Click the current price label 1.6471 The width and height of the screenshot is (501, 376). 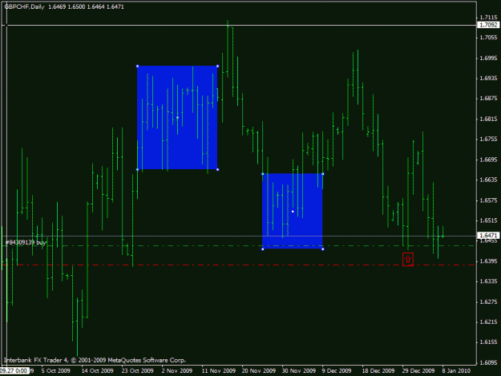pyautogui.click(x=488, y=236)
